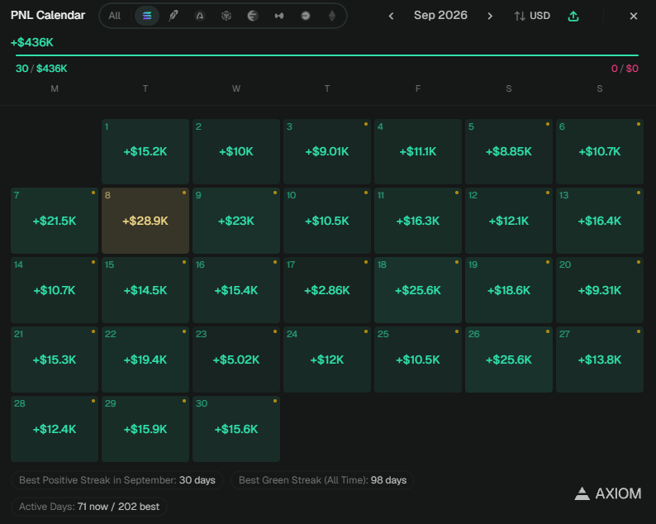Select the Solana chain filter icon
The height and width of the screenshot is (524, 656).
coord(147,16)
